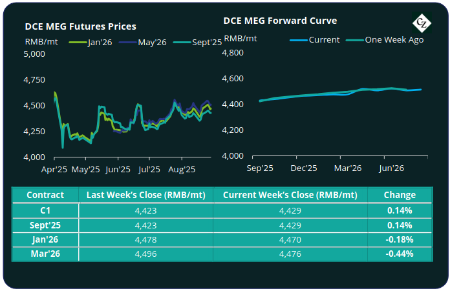Select the C1 contract row
450x291 pixels.
[x=45, y=210]
